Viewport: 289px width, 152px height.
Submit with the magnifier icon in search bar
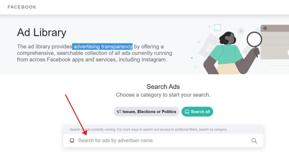(254, 141)
